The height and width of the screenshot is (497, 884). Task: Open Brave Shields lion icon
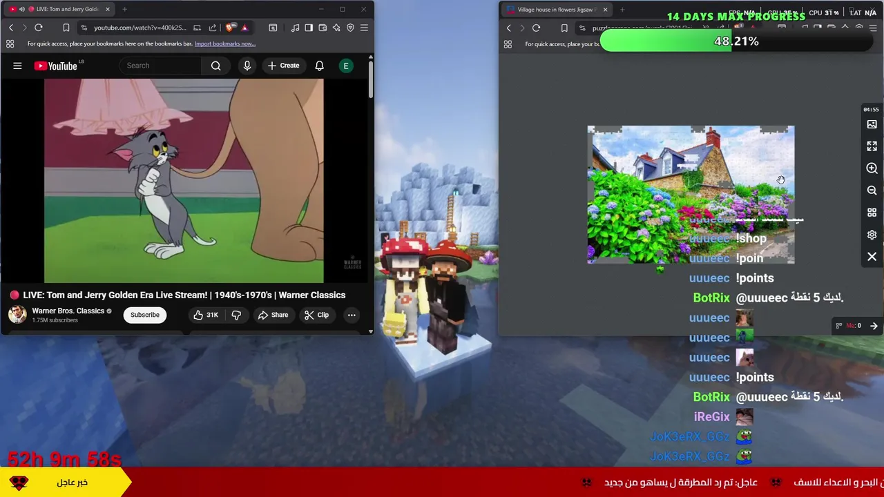click(x=230, y=28)
